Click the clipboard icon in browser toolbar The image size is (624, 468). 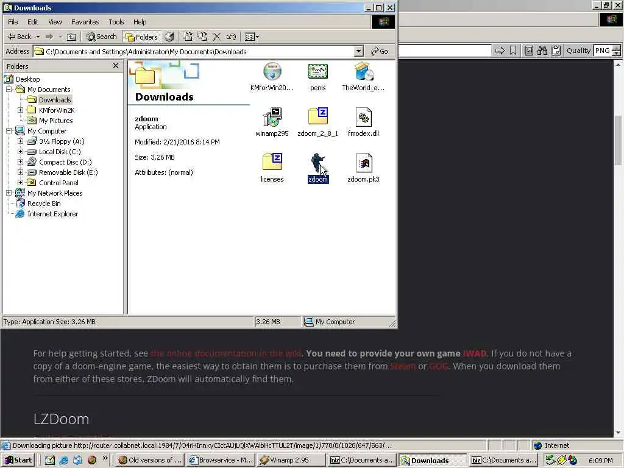(x=556, y=51)
